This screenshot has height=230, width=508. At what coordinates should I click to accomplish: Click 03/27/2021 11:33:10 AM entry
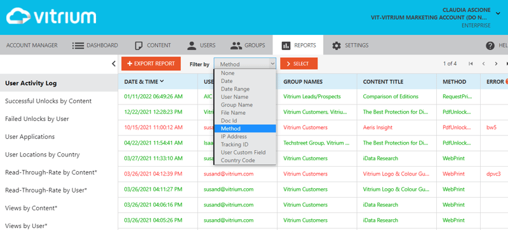pos(153,158)
